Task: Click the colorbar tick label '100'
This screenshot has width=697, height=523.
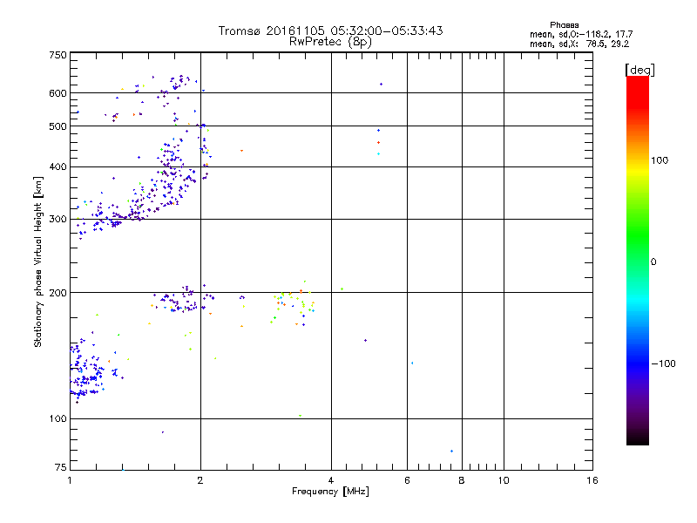Action: click(660, 160)
